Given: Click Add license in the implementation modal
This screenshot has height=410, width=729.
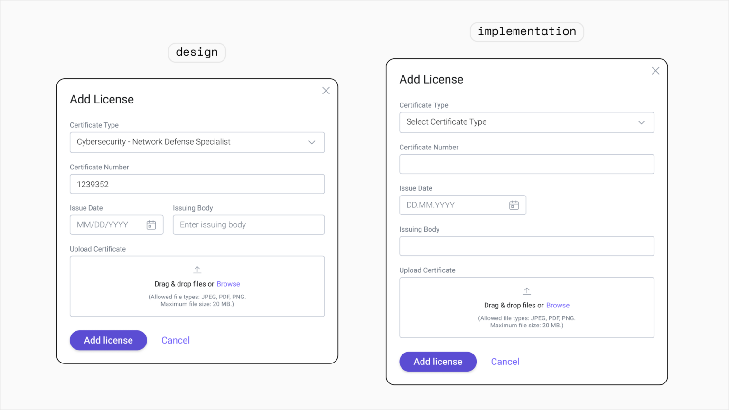Looking at the screenshot, I should 438,361.
